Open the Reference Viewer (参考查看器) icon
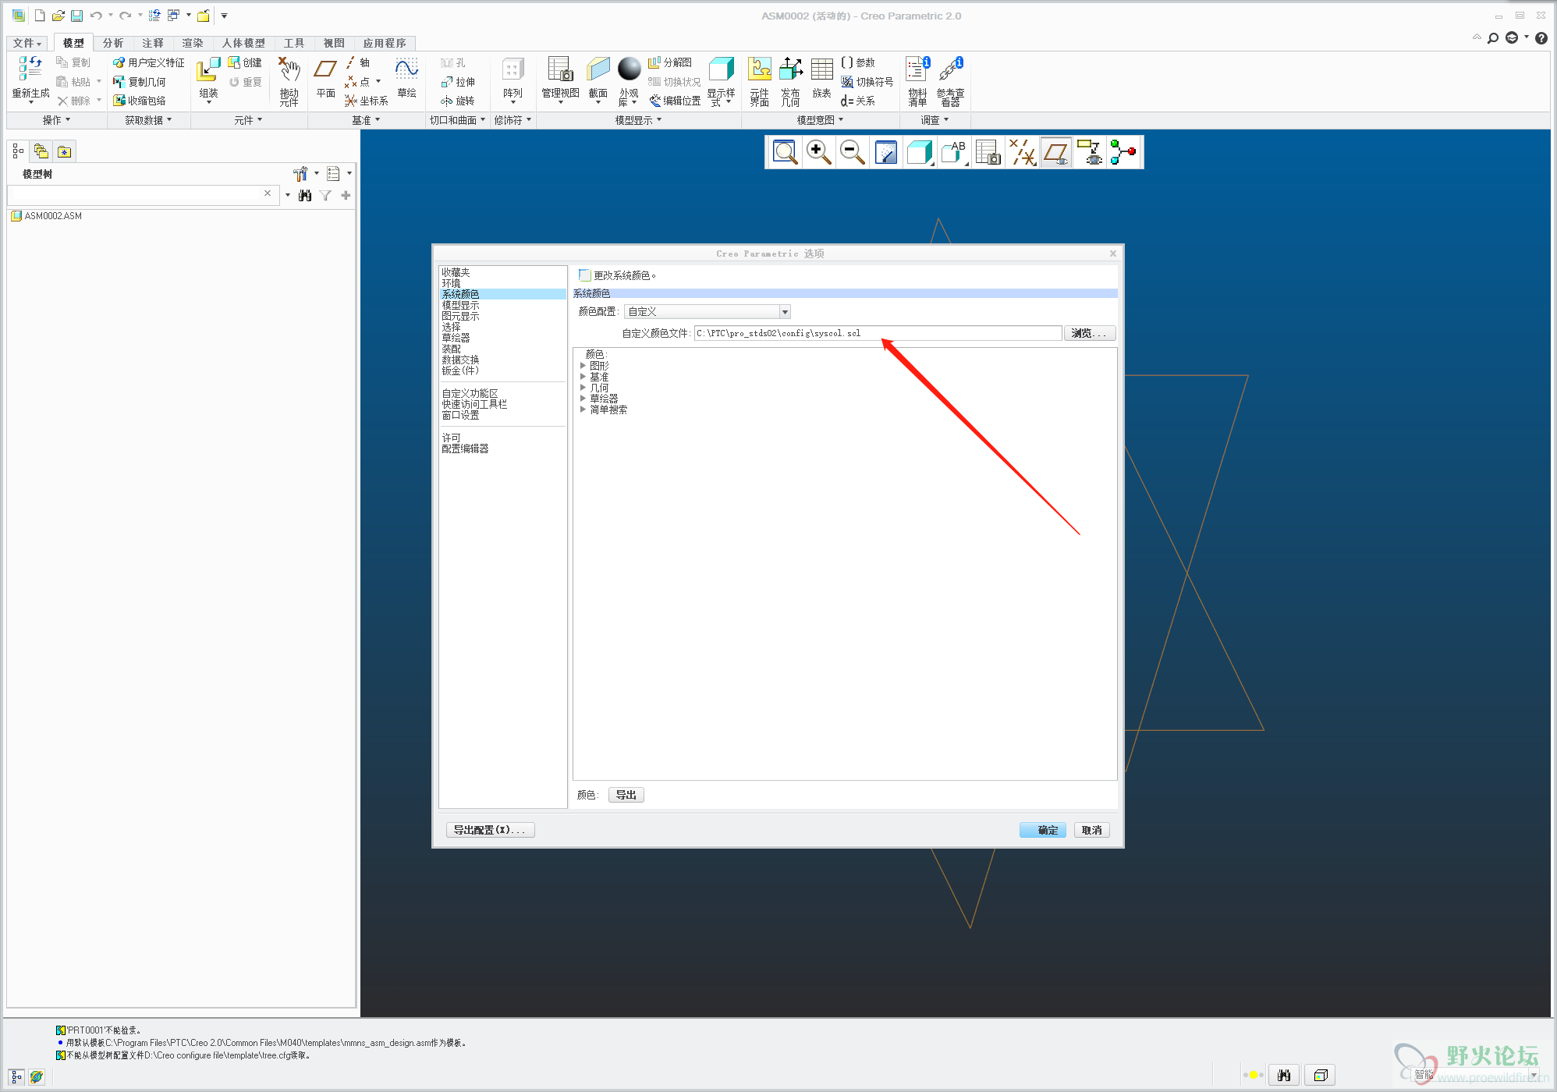This screenshot has height=1092, width=1557. pos(950,70)
